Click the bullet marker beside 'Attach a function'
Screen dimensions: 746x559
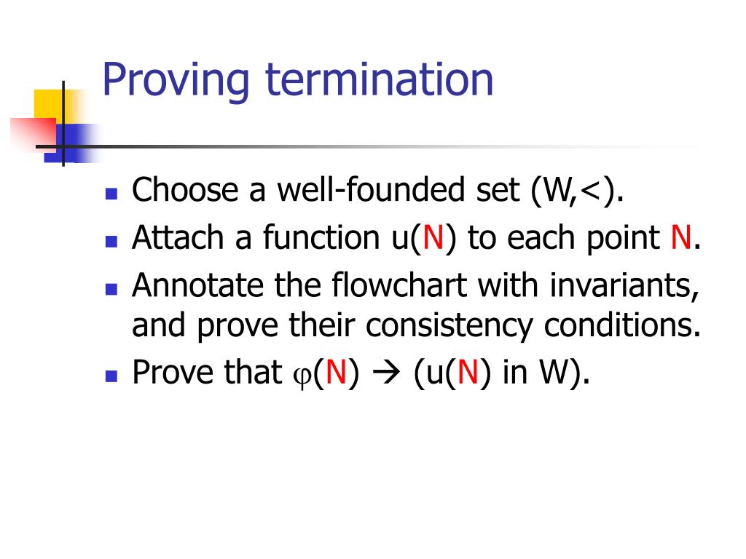tap(111, 241)
